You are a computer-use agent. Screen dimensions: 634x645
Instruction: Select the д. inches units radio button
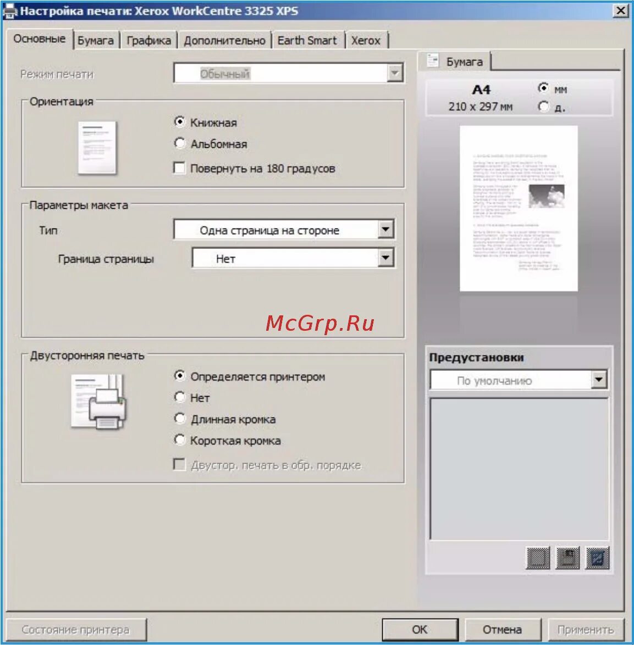click(543, 107)
